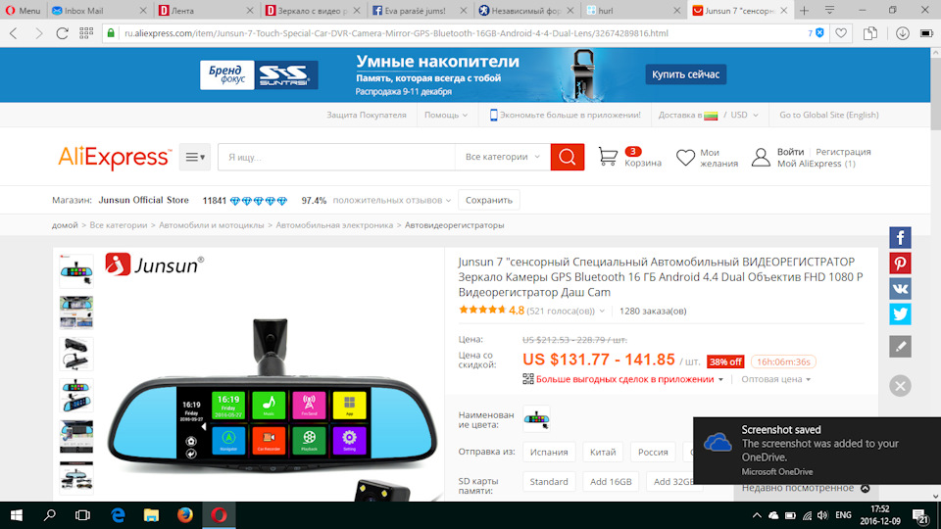
Task: Switch to the hurl tab
Action: 632,10
